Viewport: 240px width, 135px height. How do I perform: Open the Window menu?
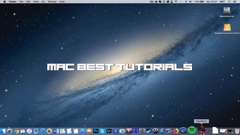(x=52, y=1)
